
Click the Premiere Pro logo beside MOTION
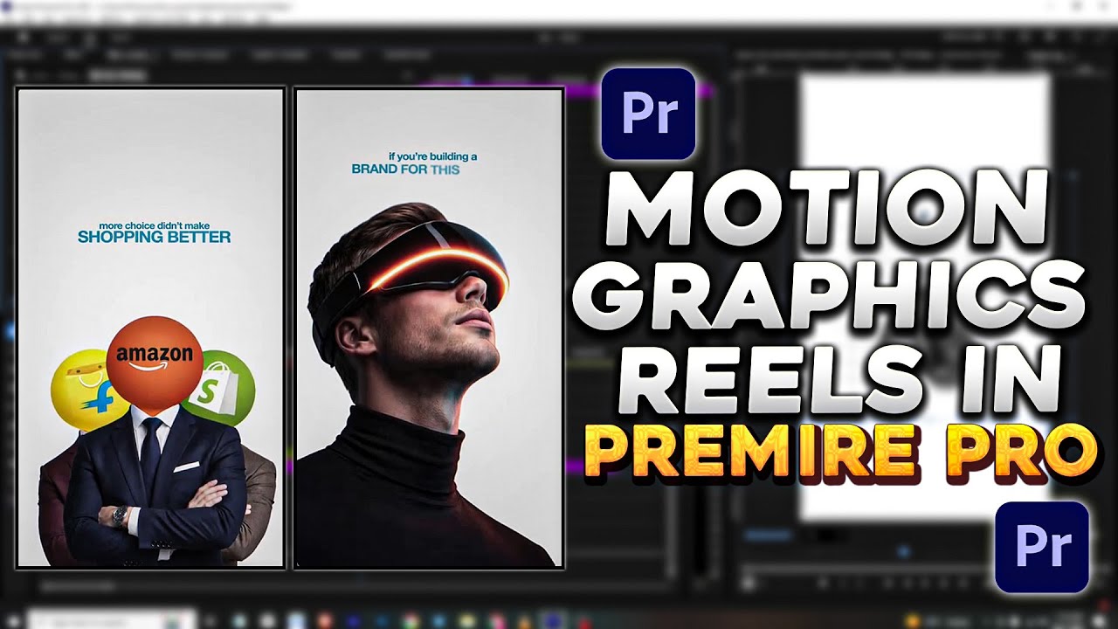(x=648, y=114)
